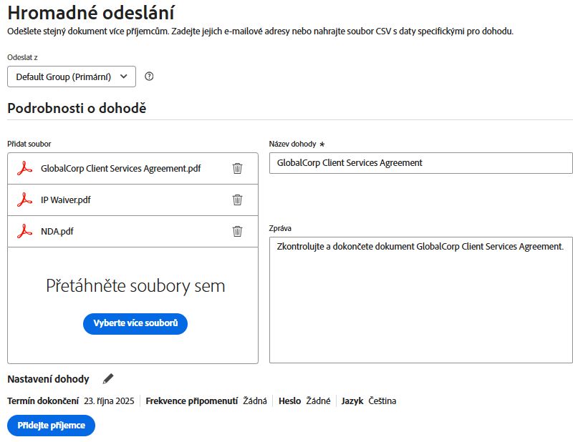Screen dimensions: 573x442
Task: Click the PDF icon beside IP Waiver.pdf
Action: [25, 200]
